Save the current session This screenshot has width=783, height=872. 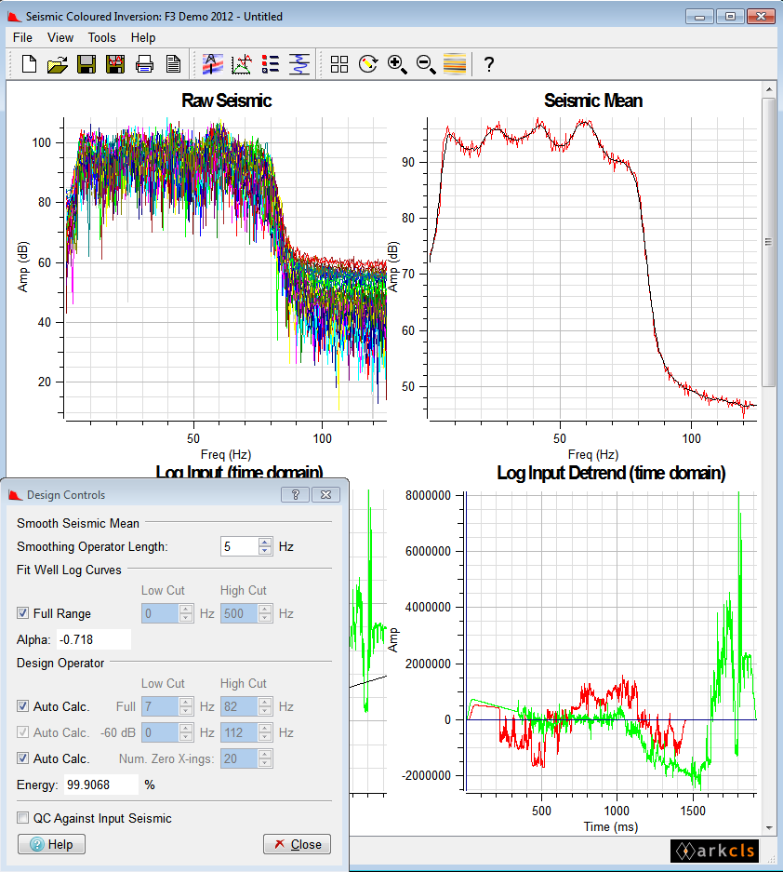click(86, 64)
